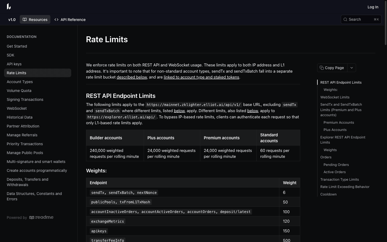
Task: Open Get Started in sidebar
Action: (x=38, y=46)
